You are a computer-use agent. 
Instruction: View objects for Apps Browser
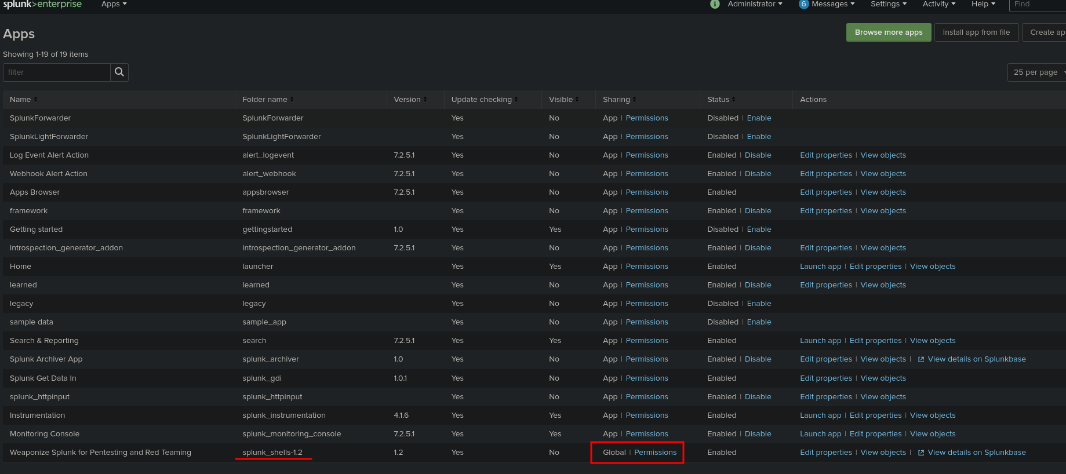pos(883,192)
